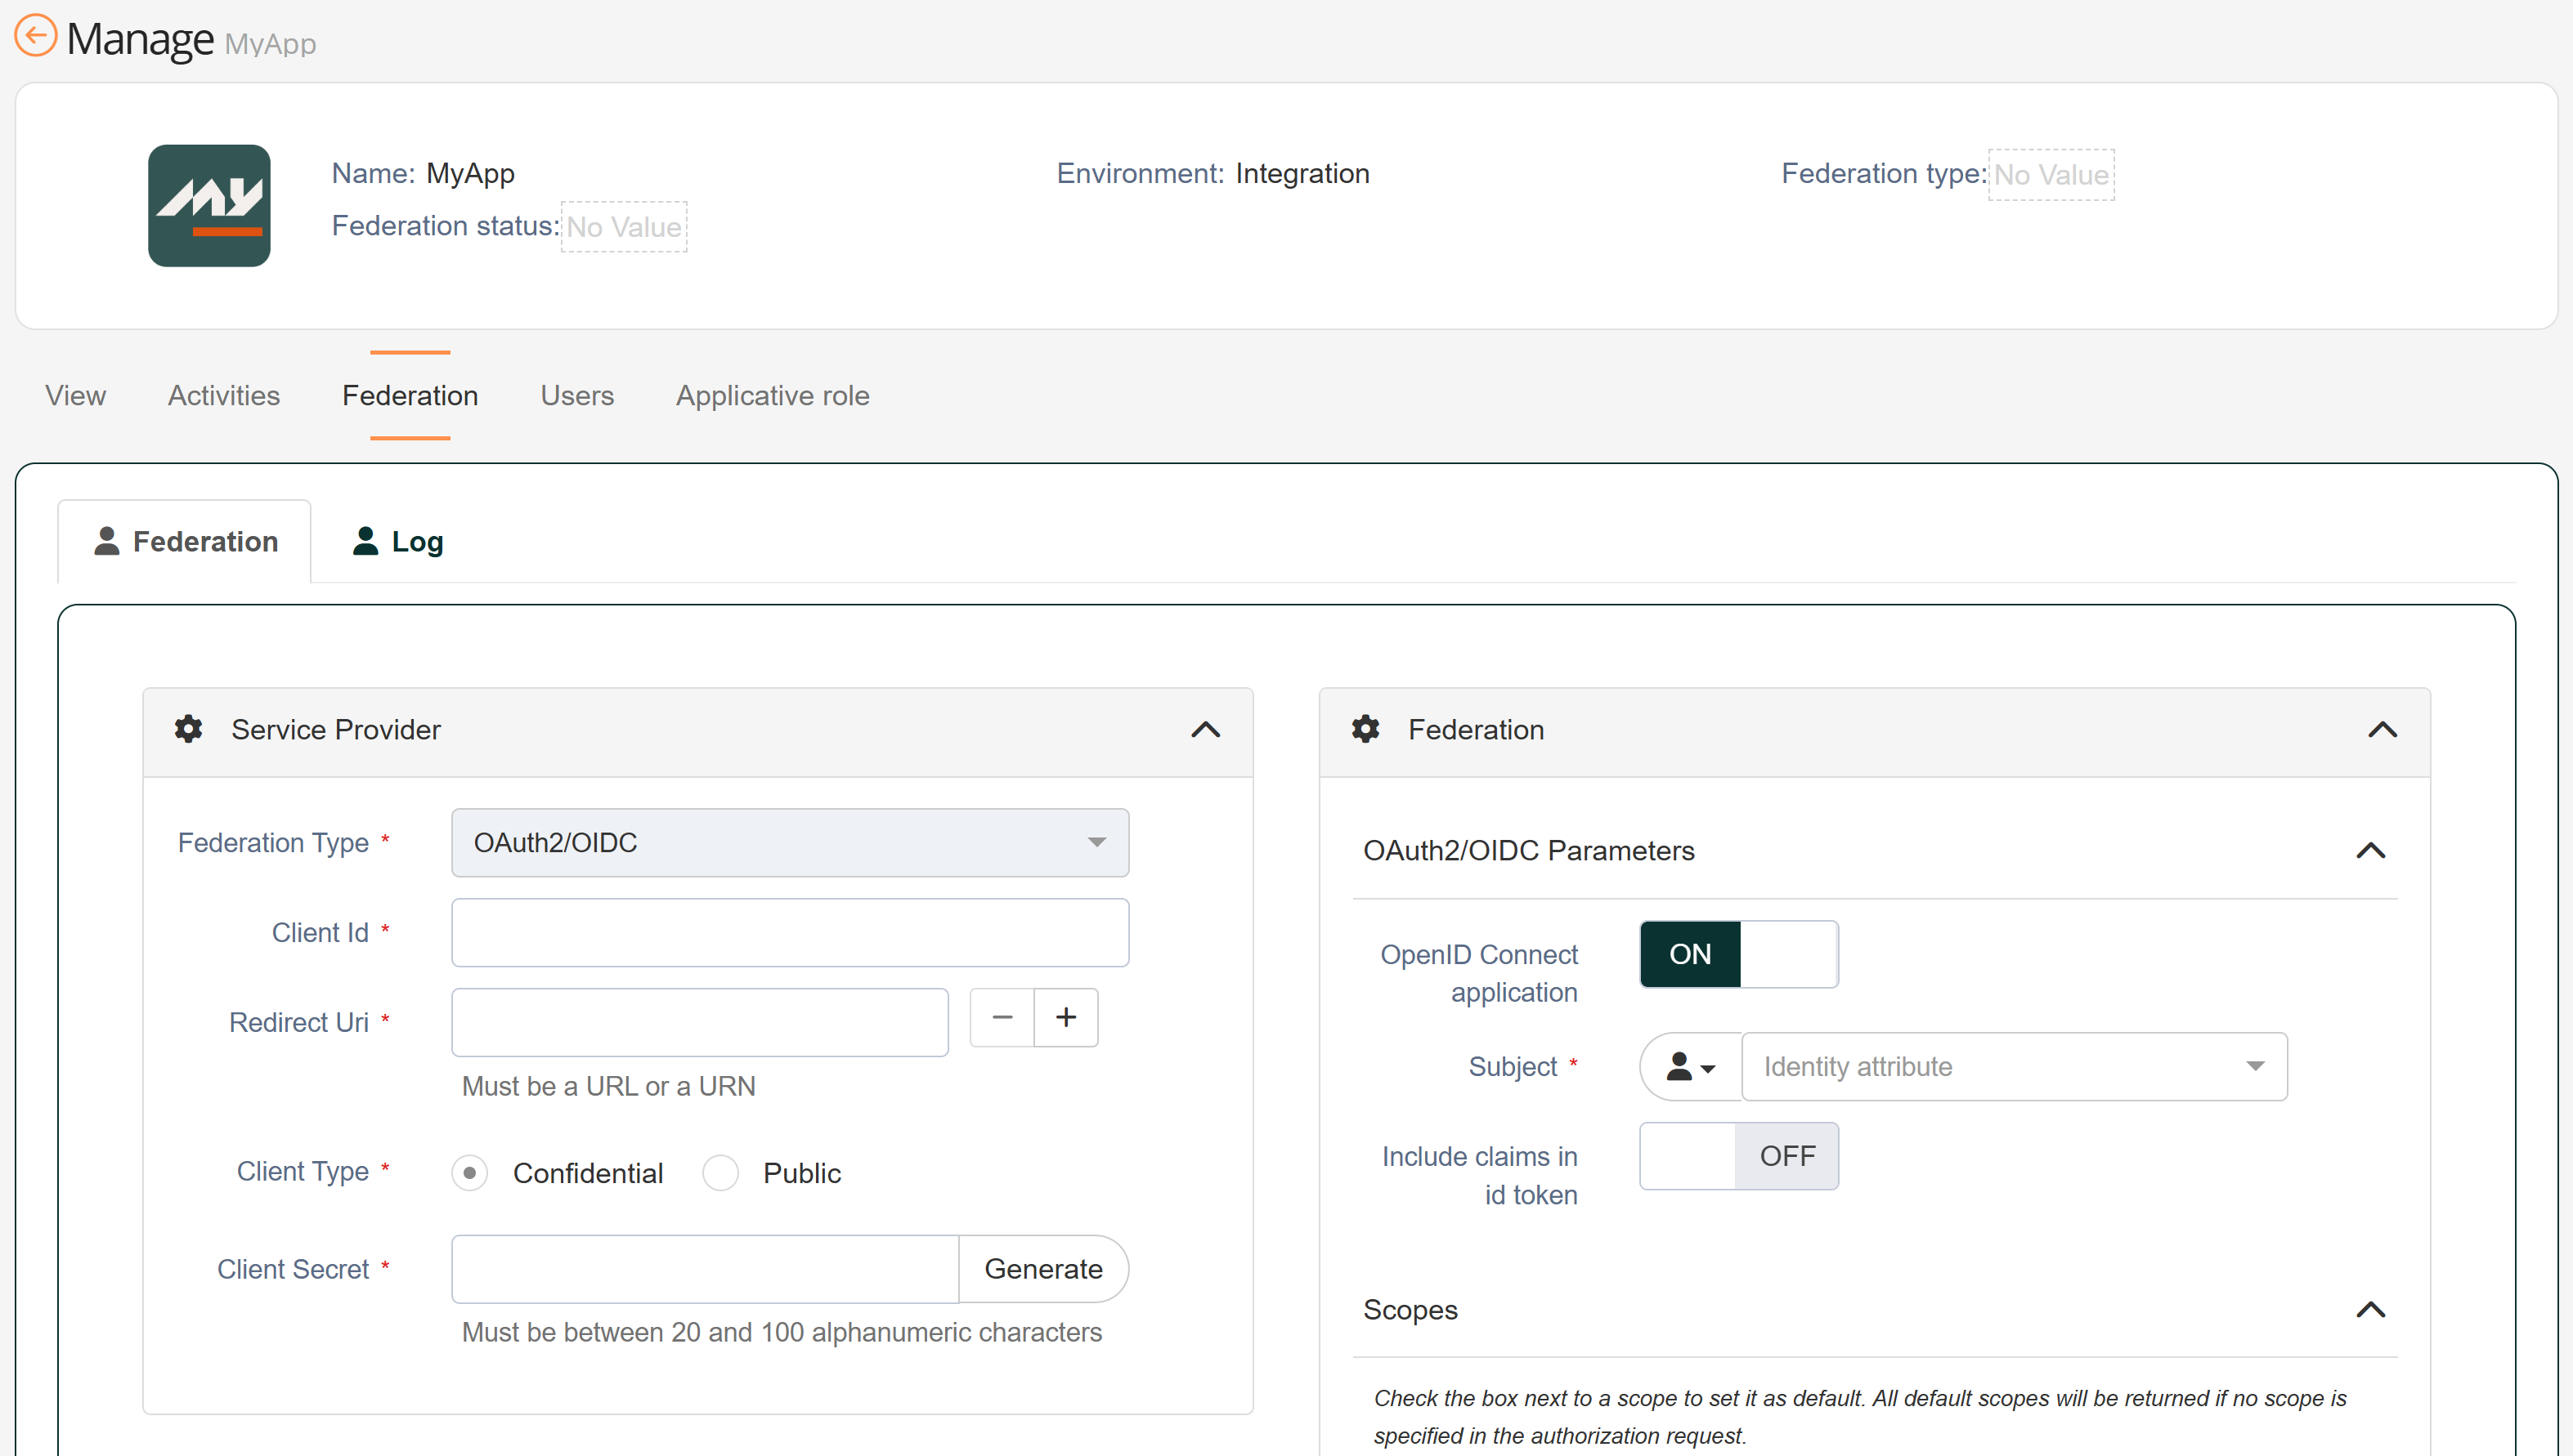This screenshot has width=2573, height=1456.
Task: Open the Subject person-type selector icon
Action: point(1691,1067)
